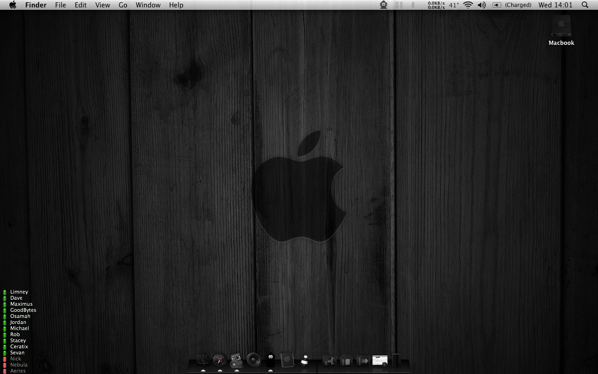Click green status dot beside Limney

[5, 292]
